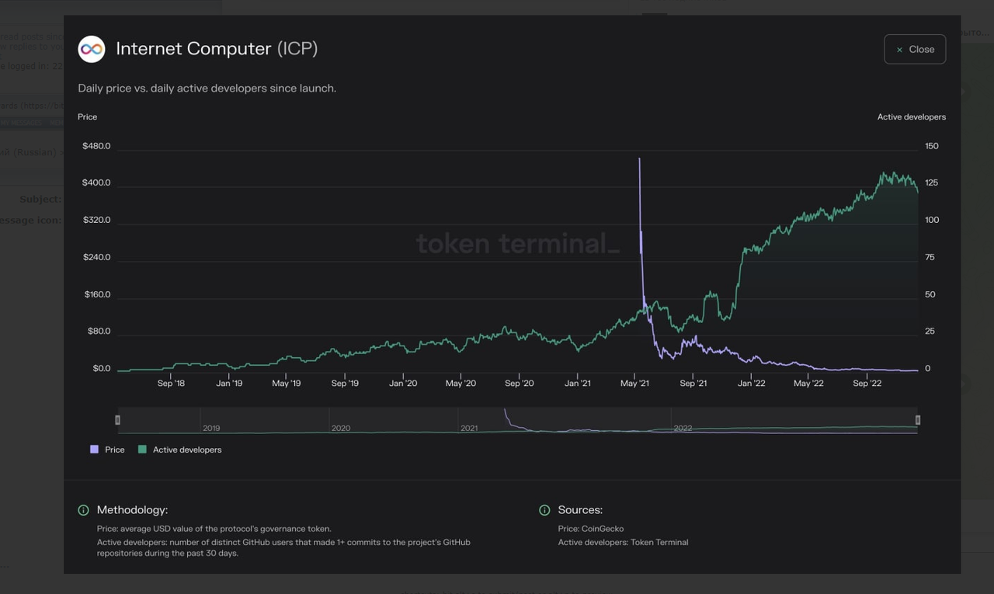
Task: Click the Sep '18 date axis label
Action: pyautogui.click(x=171, y=384)
